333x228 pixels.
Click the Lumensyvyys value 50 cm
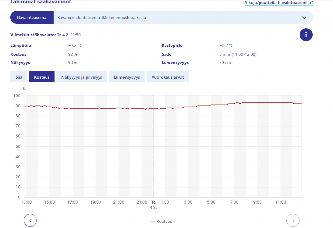tap(225, 63)
